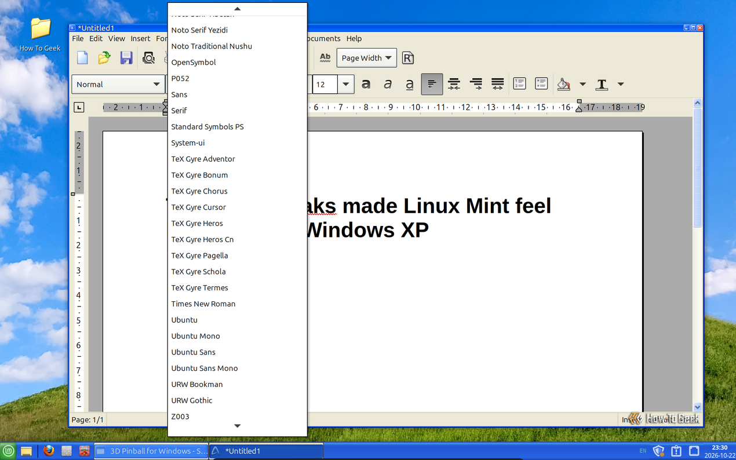
Task: Save the document using the floppy icon
Action: click(126, 58)
